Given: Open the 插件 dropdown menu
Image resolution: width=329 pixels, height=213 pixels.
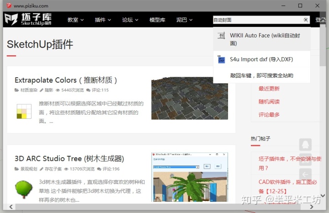Looking at the screenshot, I should 103,20.
